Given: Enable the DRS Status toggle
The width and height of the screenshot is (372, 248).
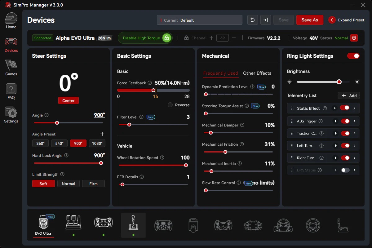Looking at the screenshot, I should click(345, 170).
